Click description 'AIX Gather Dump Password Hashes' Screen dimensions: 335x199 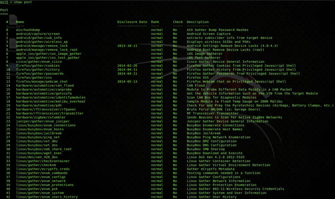[x=218, y=30]
